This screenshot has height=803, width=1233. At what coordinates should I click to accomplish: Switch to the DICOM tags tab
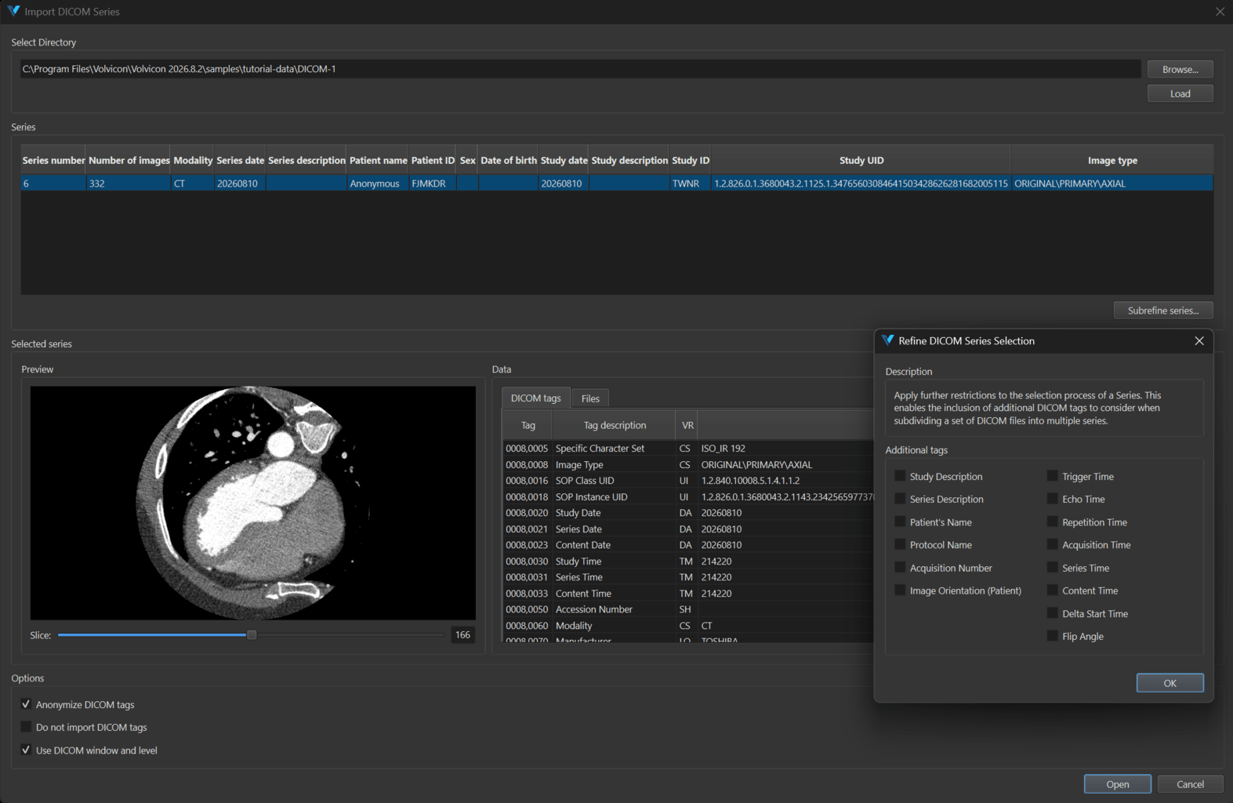pos(536,398)
